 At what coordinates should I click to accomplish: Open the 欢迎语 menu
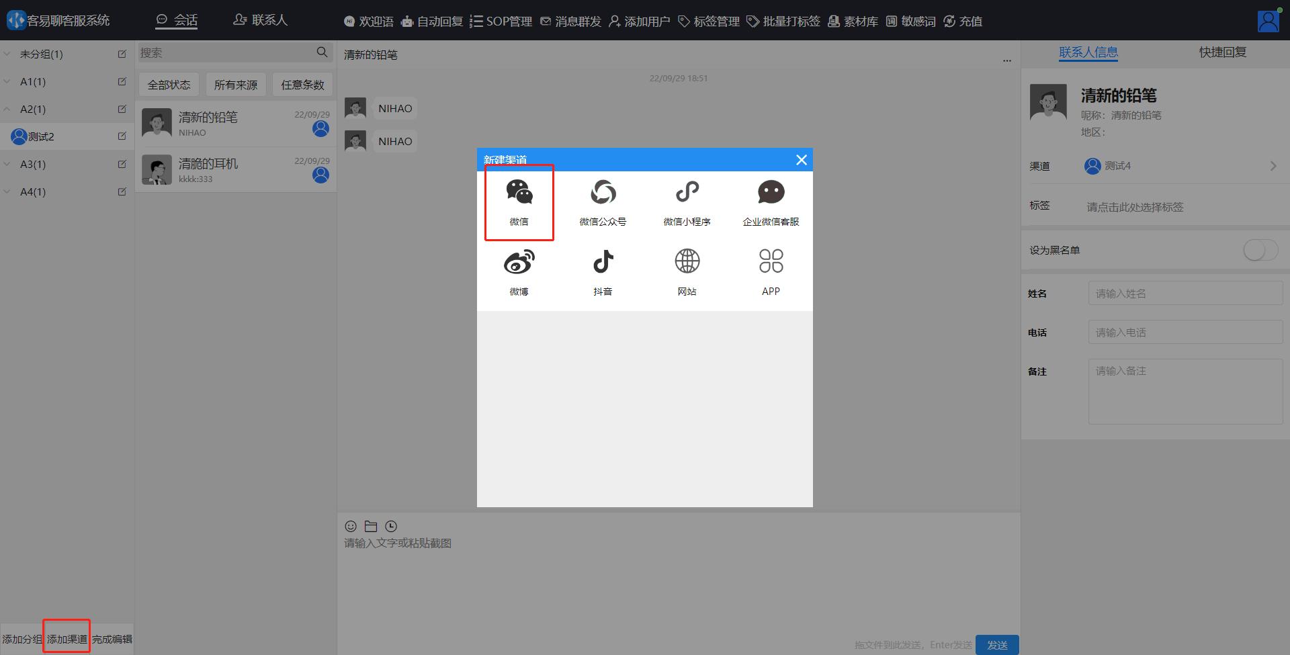[369, 21]
